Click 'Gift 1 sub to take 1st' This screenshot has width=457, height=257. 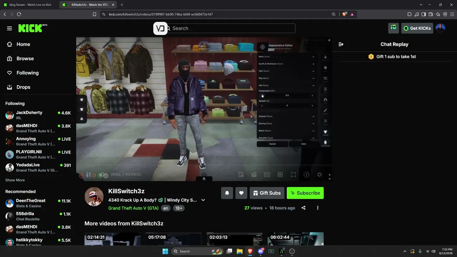[392, 57]
